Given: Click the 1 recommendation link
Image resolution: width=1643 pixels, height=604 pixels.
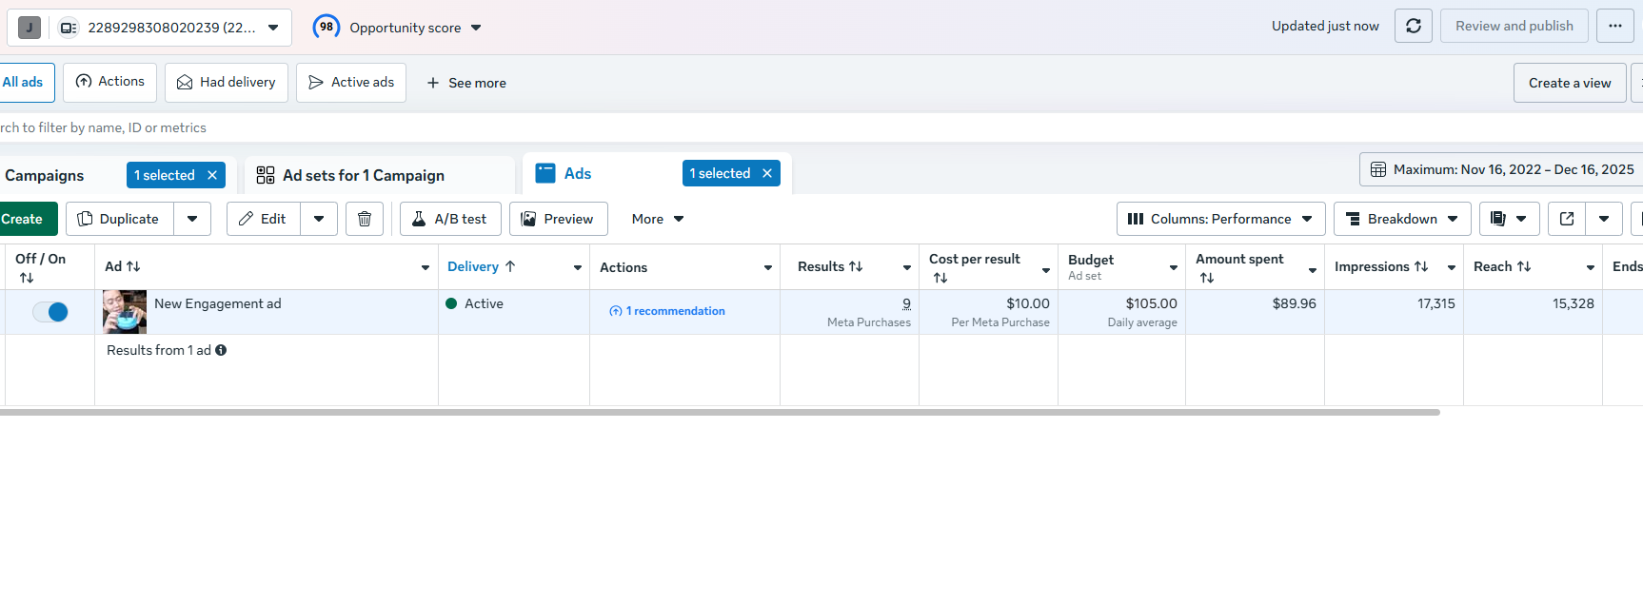Looking at the screenshot, I should click(667, 311).
